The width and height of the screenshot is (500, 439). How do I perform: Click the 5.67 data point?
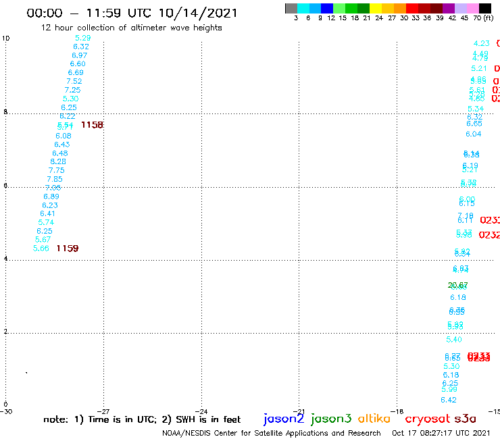(x=43, y=240)
